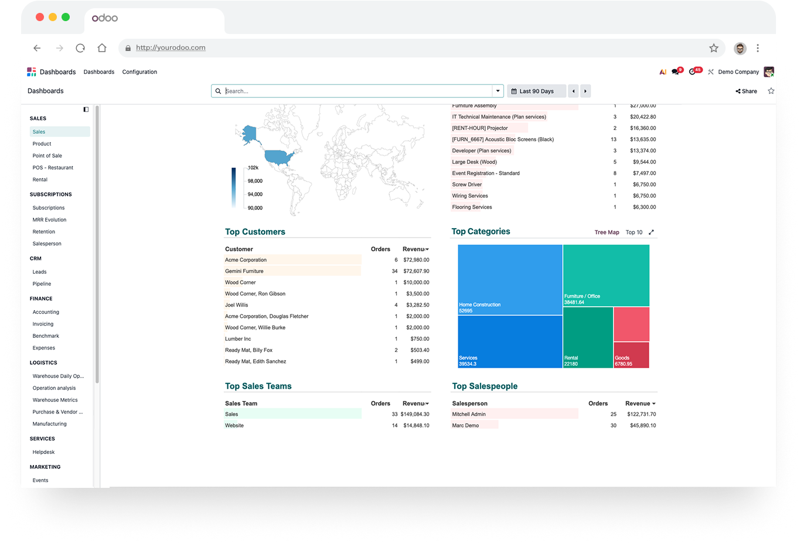Mark dashboard as favorite with star icon

pyautogui.click(x=771, y=91)
